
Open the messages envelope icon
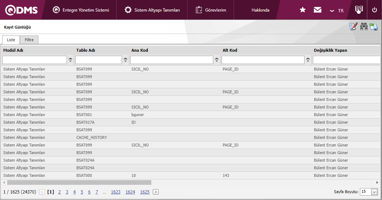pyautogui.click(x=318, y=10)
